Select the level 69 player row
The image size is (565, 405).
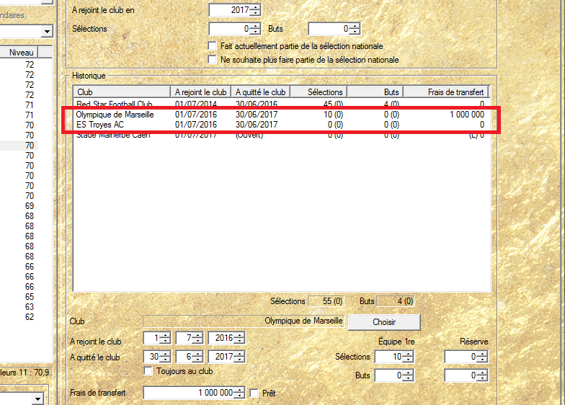point(19,206)
